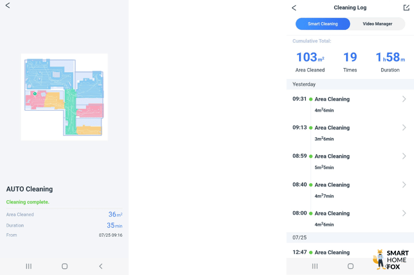Tap the back arrow on AUTO Cleaning screen
Screen dimensions: 414x275
pos(8,6)
